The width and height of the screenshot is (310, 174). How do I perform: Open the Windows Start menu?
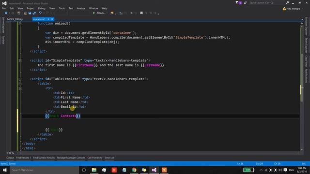(x=5, y=170)
